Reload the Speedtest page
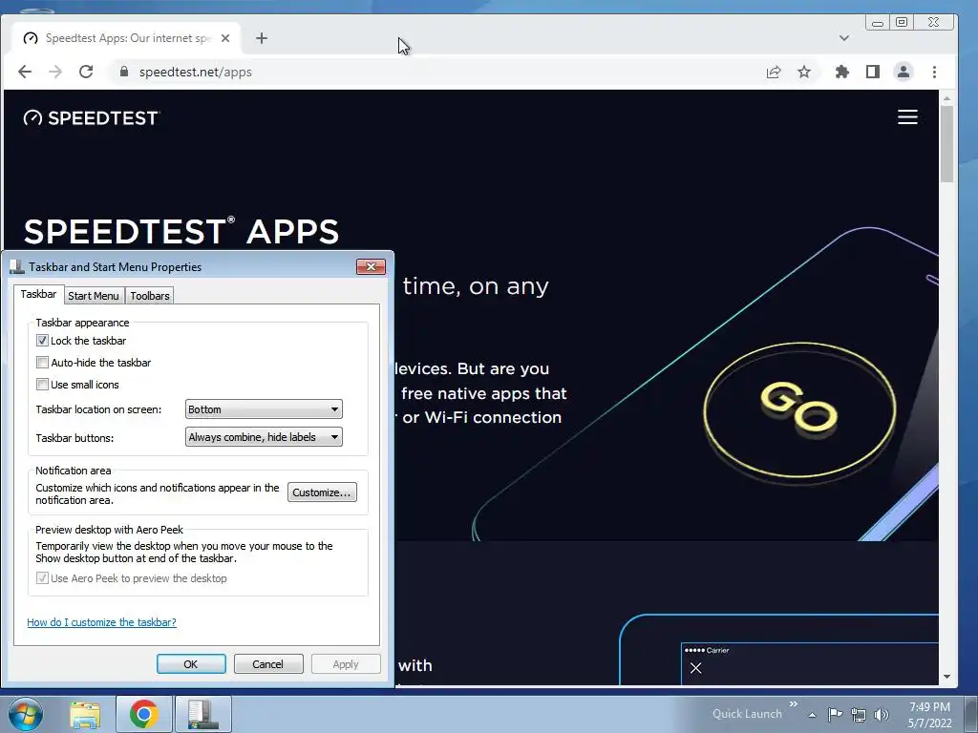Image resolution: width=978 pixels, height=733 pixels. (x=86, y=72)
